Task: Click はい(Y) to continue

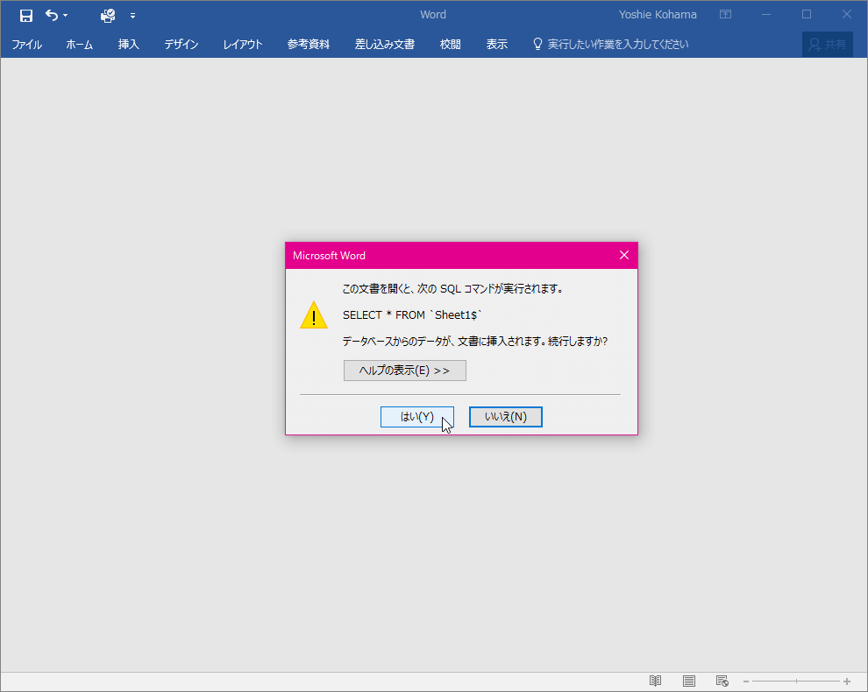Action: pos(416,417)
